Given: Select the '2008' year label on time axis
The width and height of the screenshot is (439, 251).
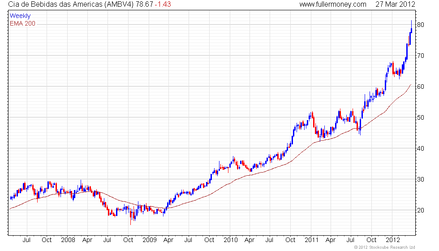Looking at the screenshot, I should (68, 240).
